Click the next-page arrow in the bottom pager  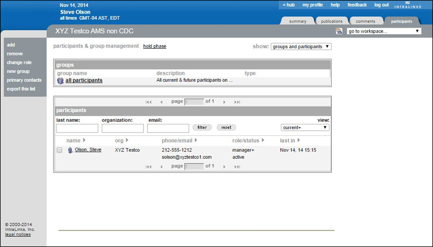(x=224, y=167)
